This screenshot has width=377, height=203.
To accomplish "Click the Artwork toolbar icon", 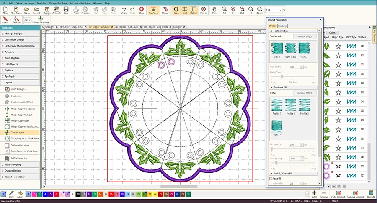I will (57, 10).
